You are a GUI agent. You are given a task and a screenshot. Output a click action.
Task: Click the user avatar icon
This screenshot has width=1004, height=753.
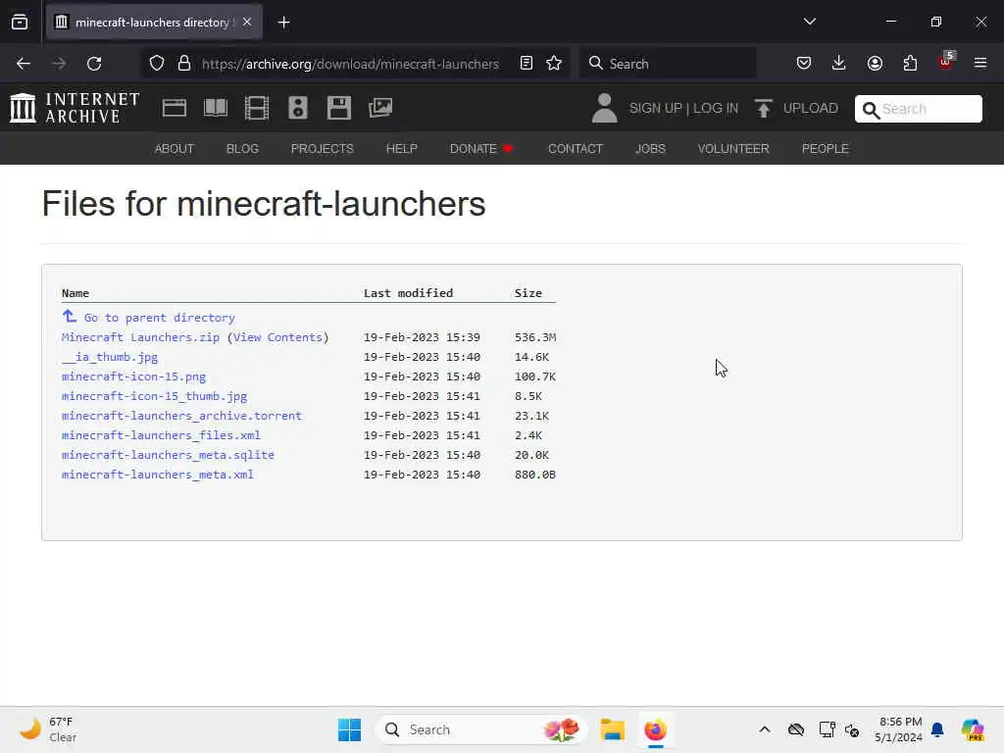click(604, 108)
